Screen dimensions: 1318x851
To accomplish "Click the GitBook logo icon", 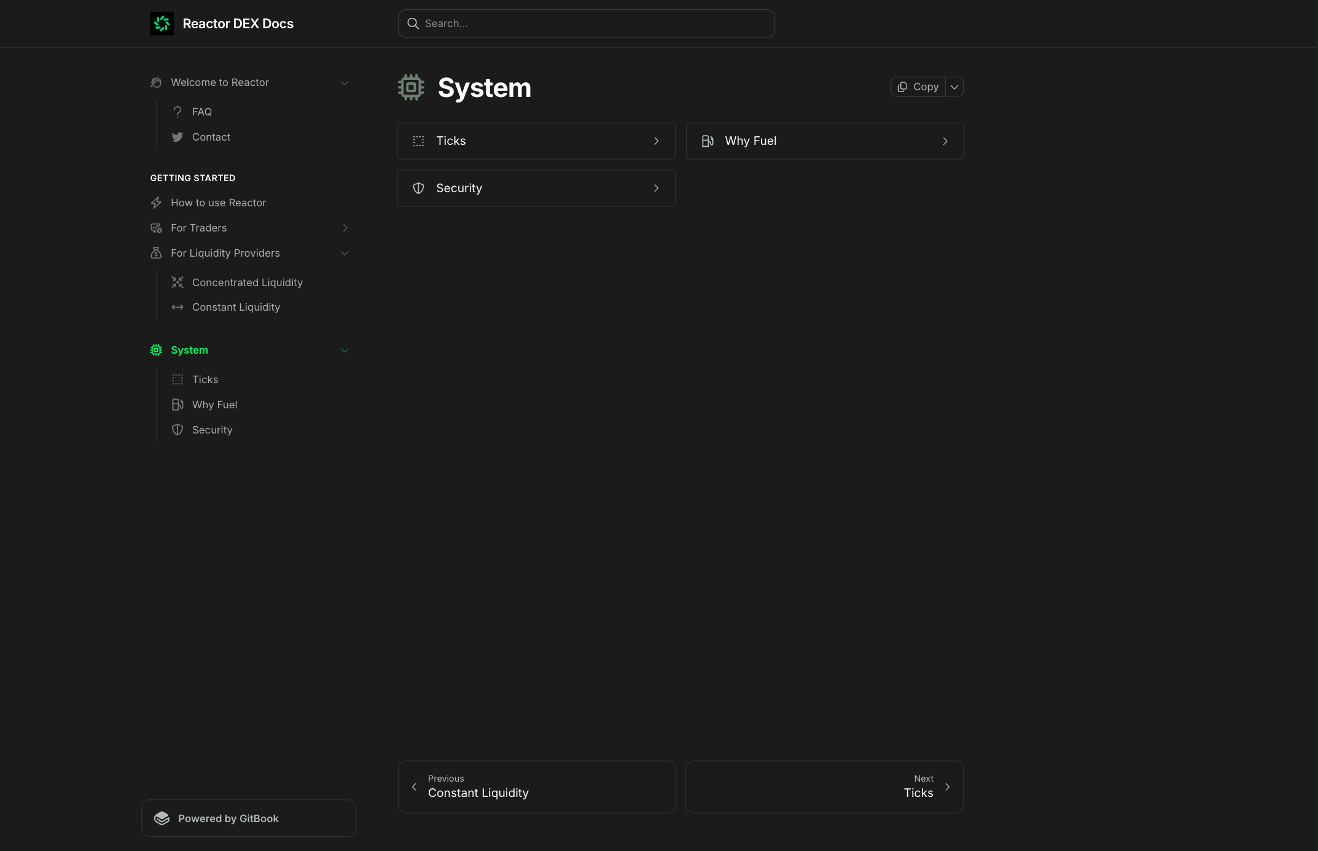I will [x=162, y=818].
